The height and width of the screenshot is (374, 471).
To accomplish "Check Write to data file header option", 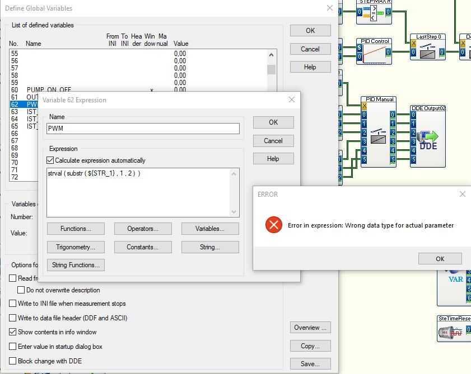I will pos(13,318).
